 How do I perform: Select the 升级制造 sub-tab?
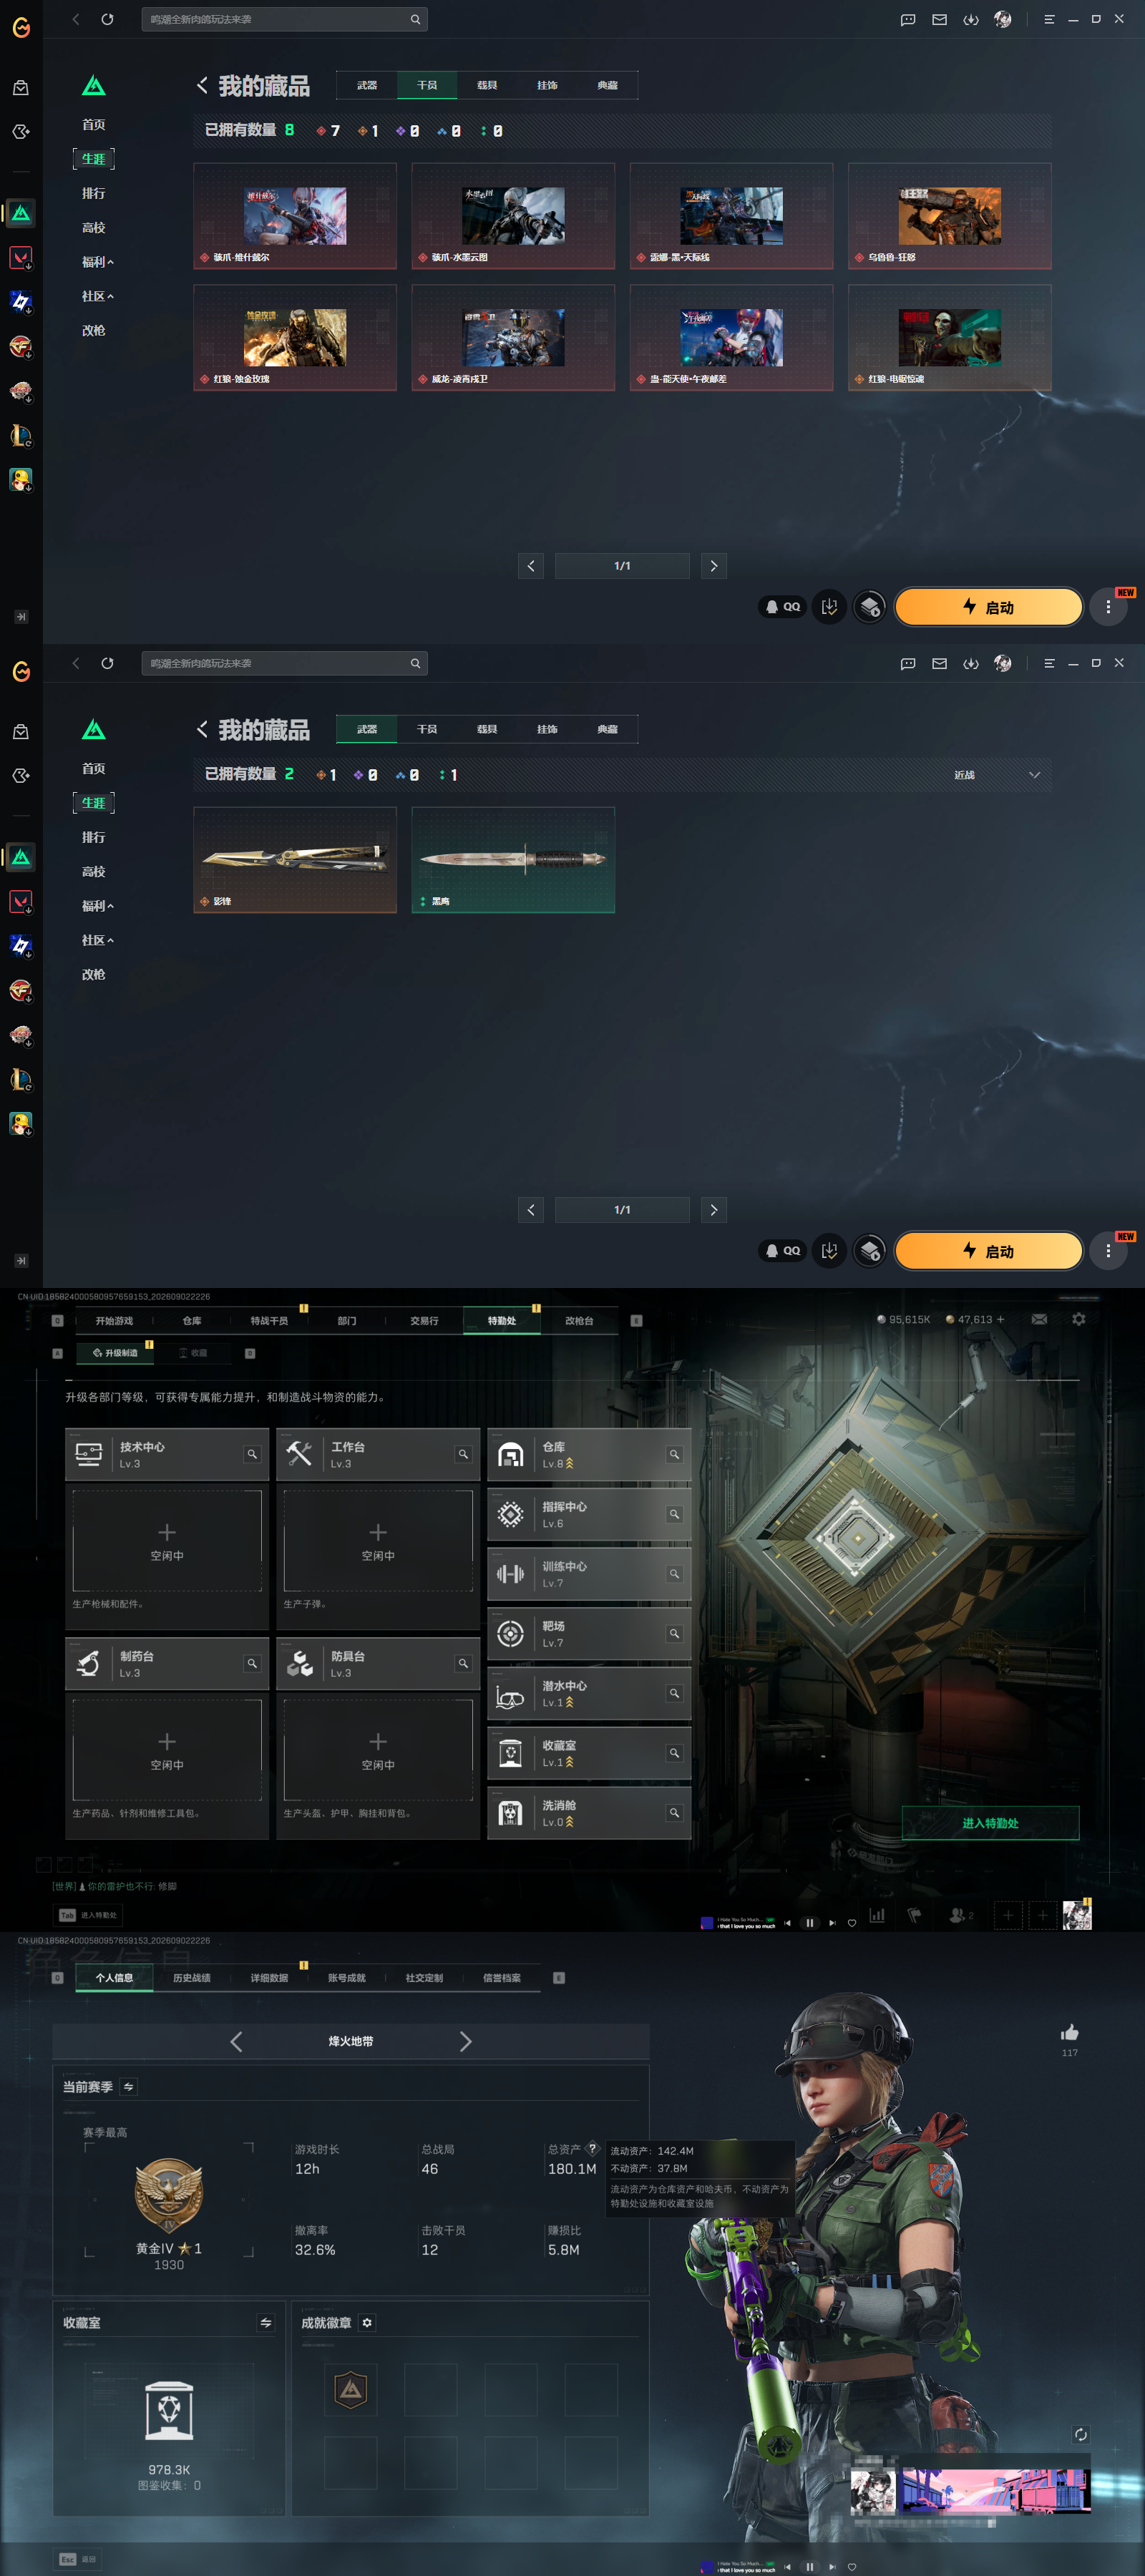click(116, 1353)
